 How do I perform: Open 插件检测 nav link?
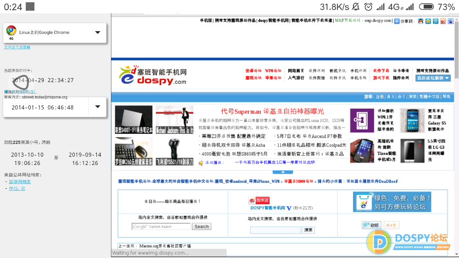click(401, 78)
